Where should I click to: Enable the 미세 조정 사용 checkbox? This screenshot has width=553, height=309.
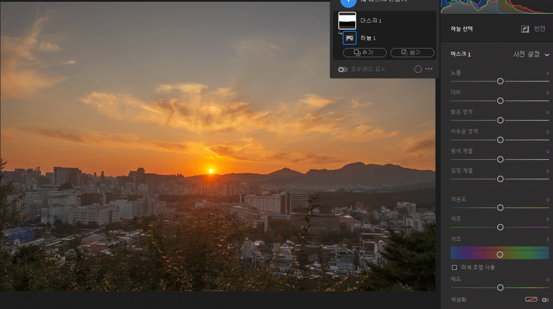pos(454,267)
